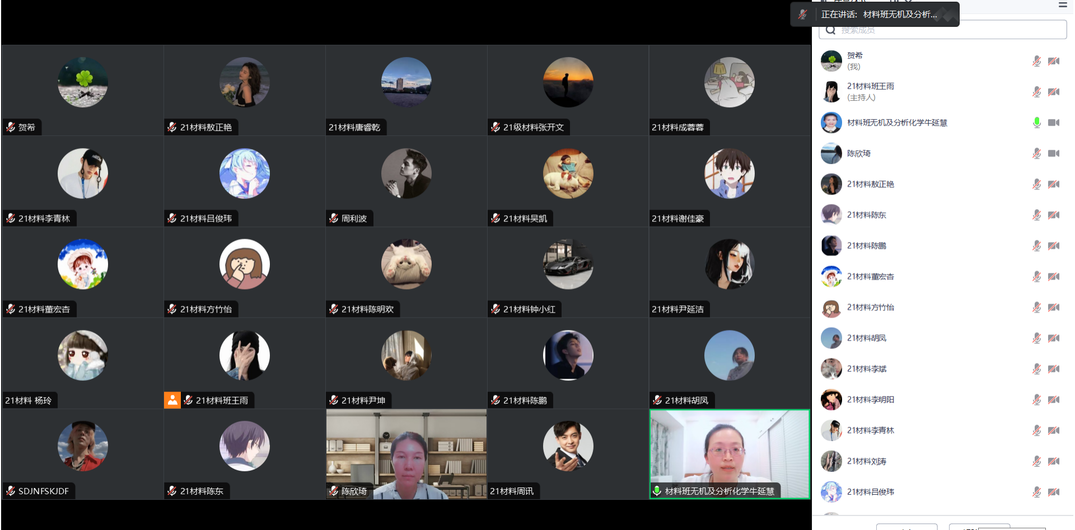
Task: Select 21材料方竹怡 in the member list
Action: (x=870, y=307)
